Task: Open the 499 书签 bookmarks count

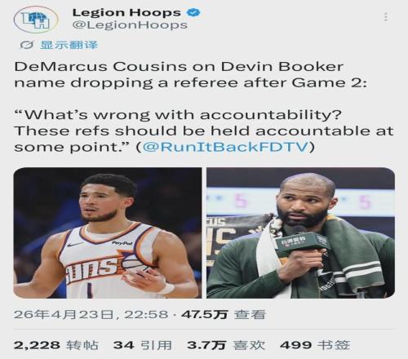Action: pos(315,345)
